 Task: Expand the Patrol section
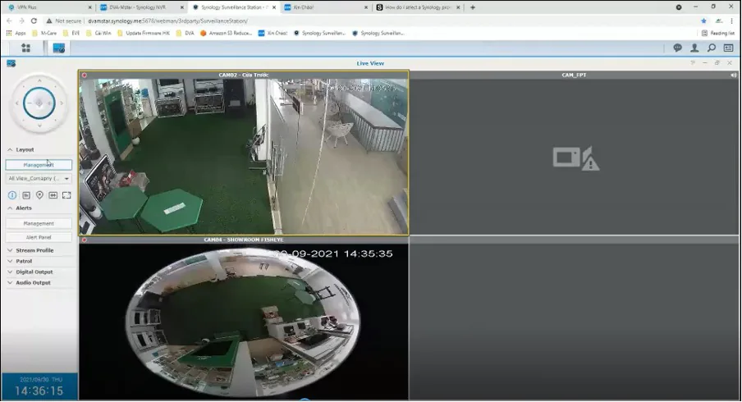(10, 261)
